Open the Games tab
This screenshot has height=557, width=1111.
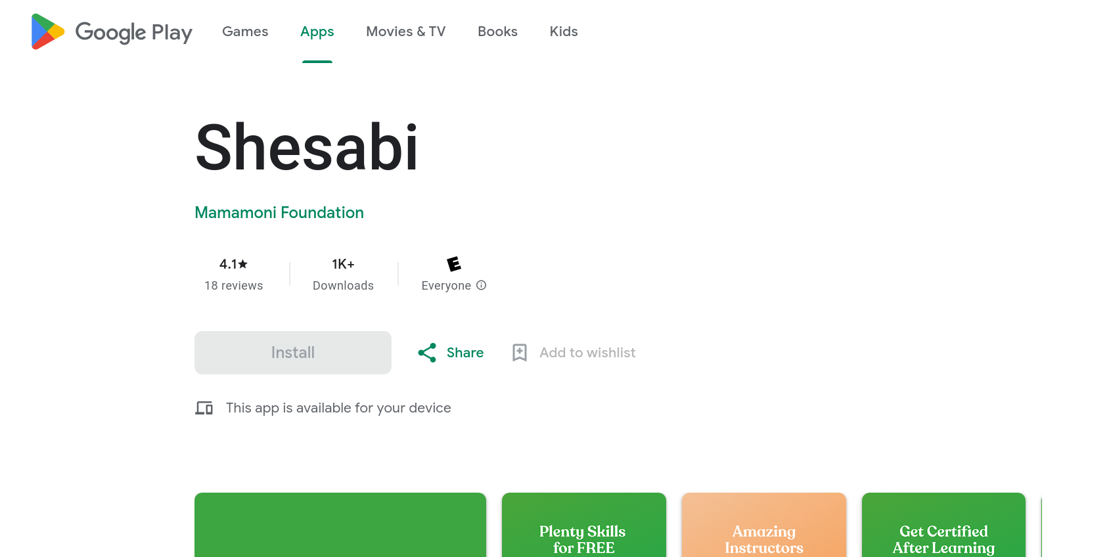245,32
